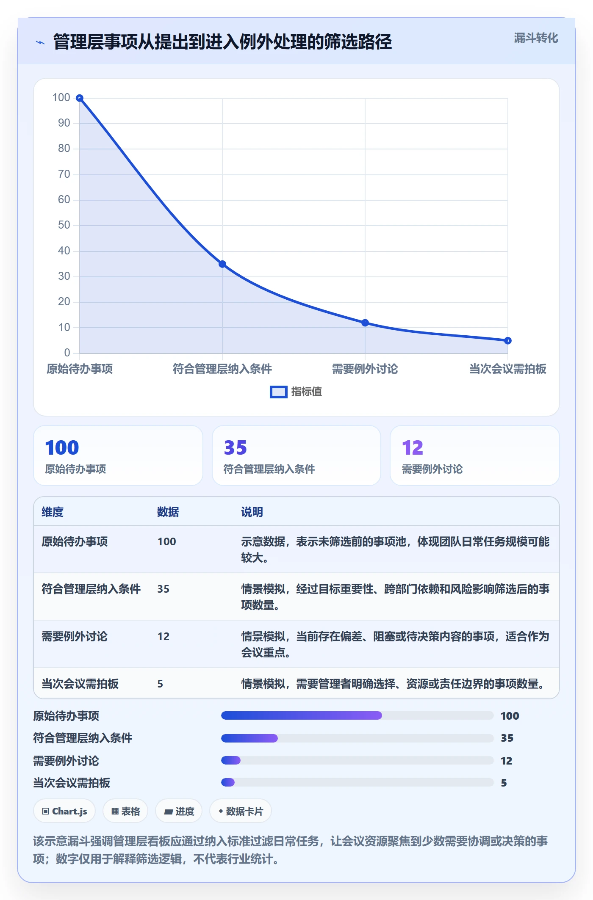Select the 需要例外讨论 table row cell
Viewport: 593px width, 900px height.
click(75, 636)
